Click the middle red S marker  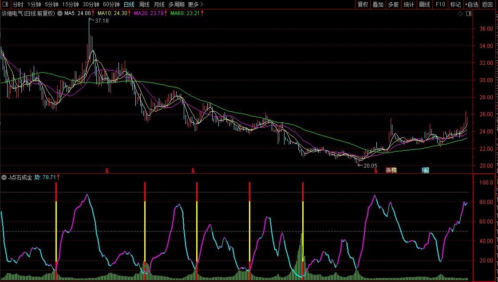pyautogui.click(x=193, y=170)
